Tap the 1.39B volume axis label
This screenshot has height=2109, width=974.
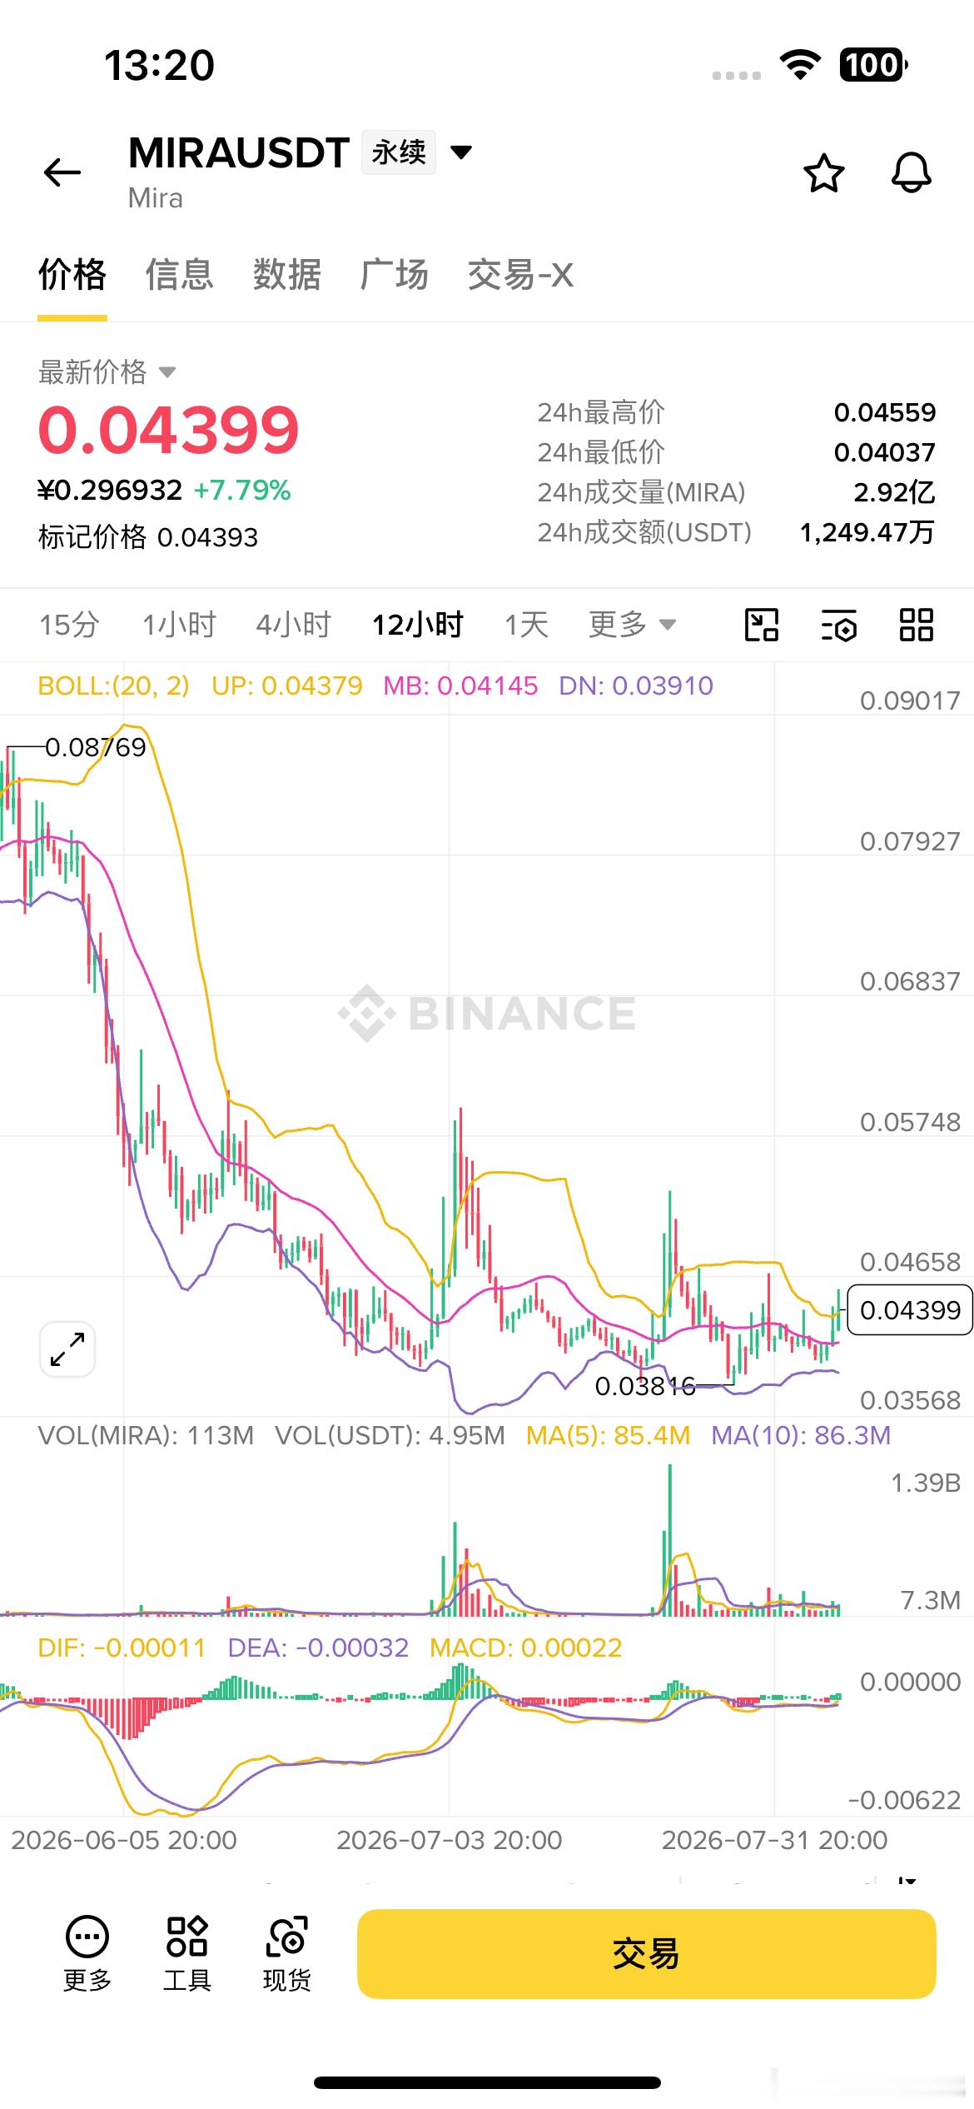click(x=926, y=1483)
